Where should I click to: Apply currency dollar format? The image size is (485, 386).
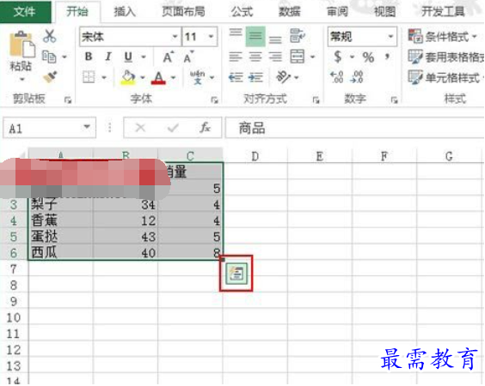pyautogui.click(x=338, y=57)
